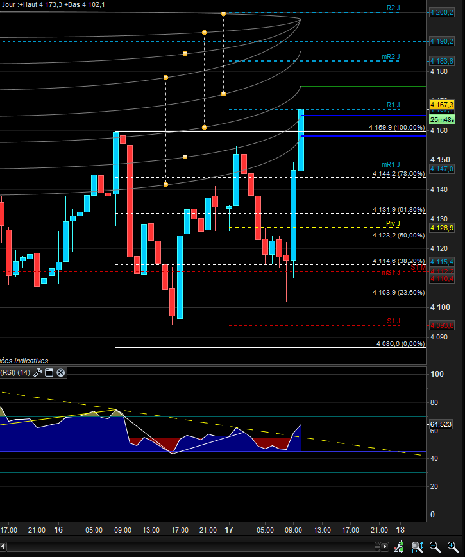Image resolution: width=465 pixels, height=557 pixels.
Task: Select Fibonacci label 4 103,9 (23,60%)
Action: (399, 293)
